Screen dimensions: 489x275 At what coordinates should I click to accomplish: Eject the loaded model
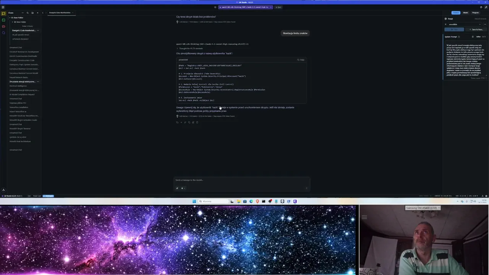coord(278,7)
